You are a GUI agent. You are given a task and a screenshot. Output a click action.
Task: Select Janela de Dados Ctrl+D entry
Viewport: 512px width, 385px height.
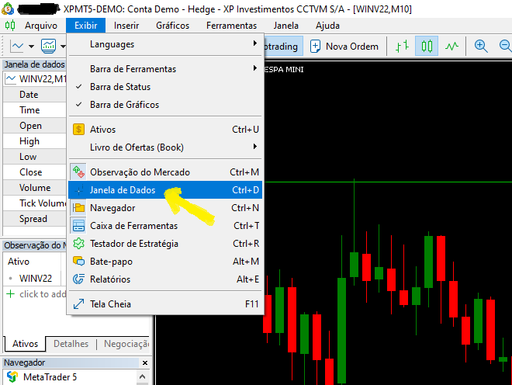point(165,190)
